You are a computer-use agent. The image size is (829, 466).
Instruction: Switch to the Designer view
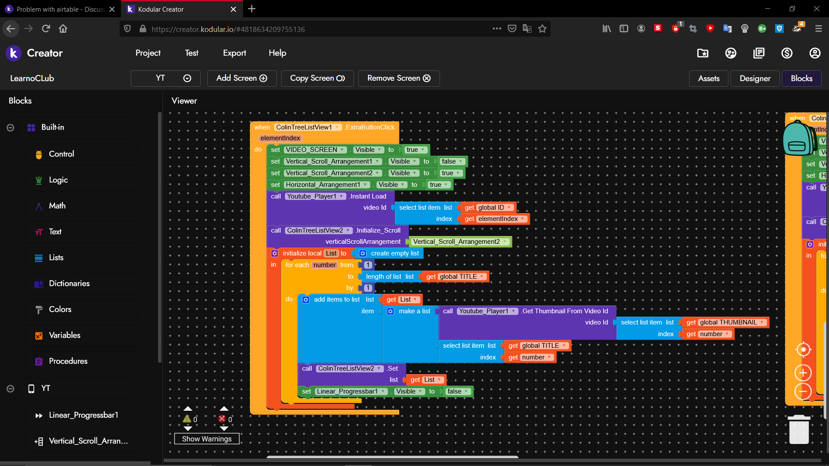click(755, 79)
